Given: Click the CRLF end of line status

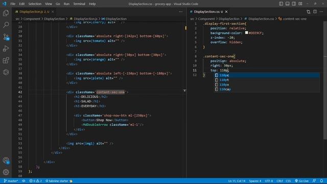Looking at the screenshot, I should [x=279, y=181].
